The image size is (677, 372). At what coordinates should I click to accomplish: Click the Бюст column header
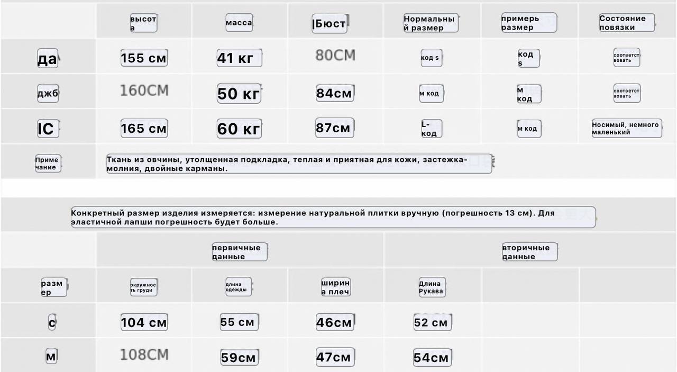coord(330,23)
